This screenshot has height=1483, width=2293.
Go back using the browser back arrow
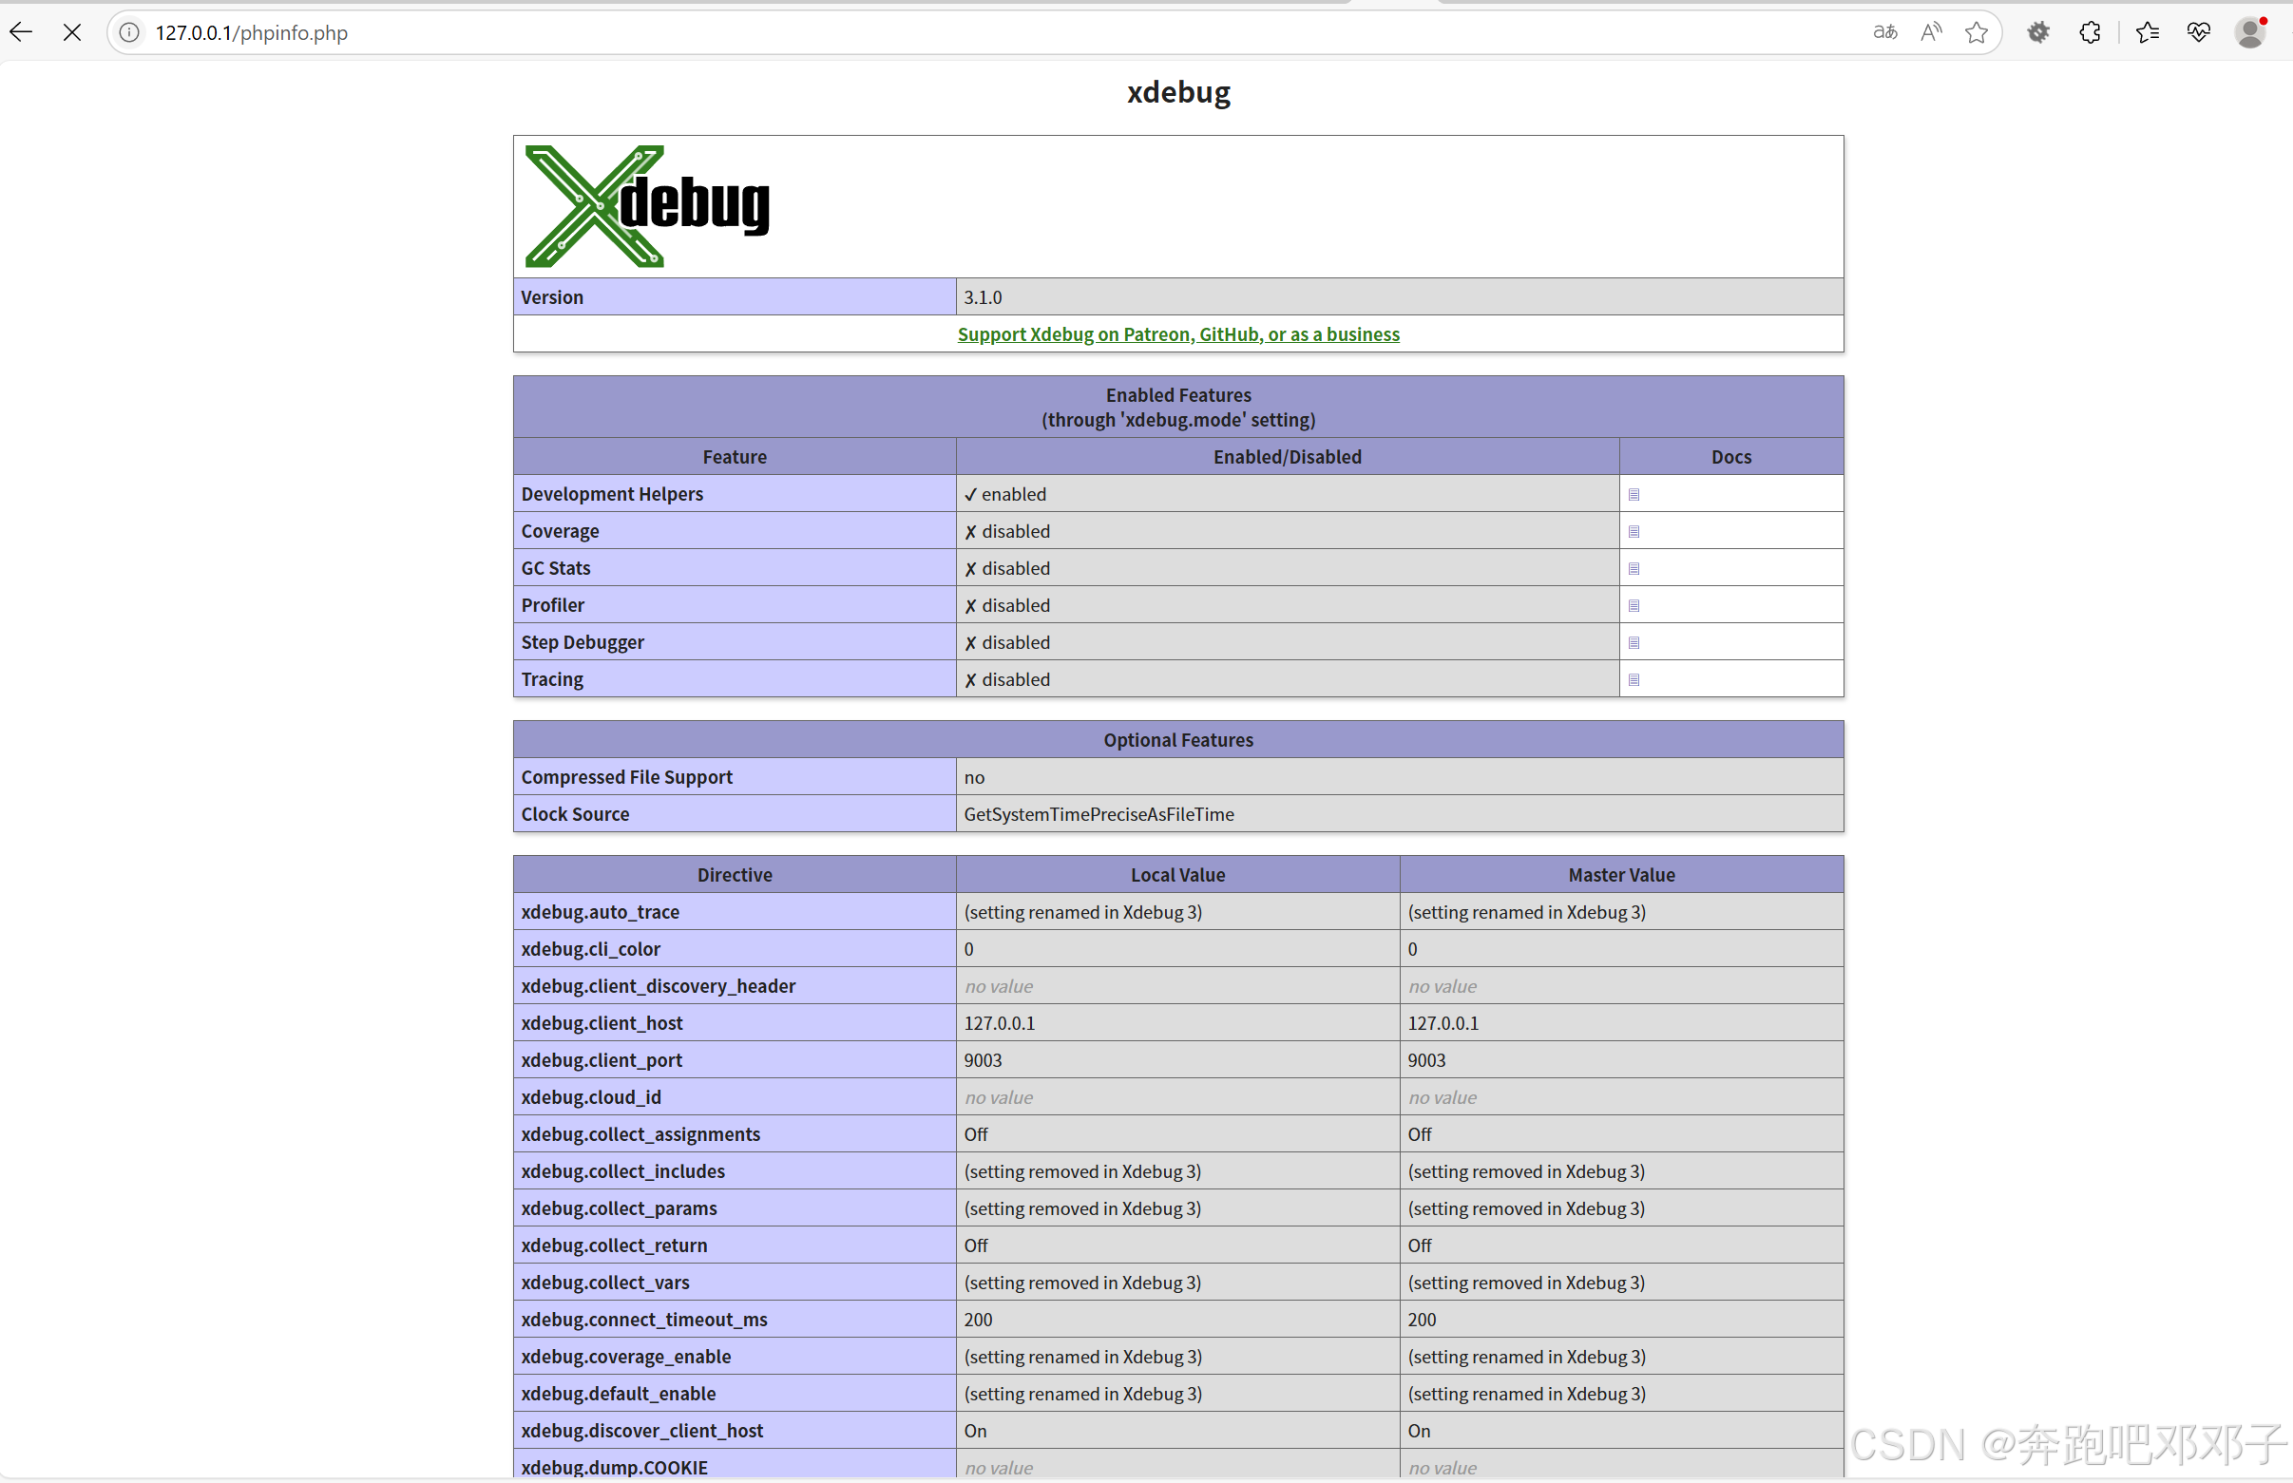pos(21,31)
